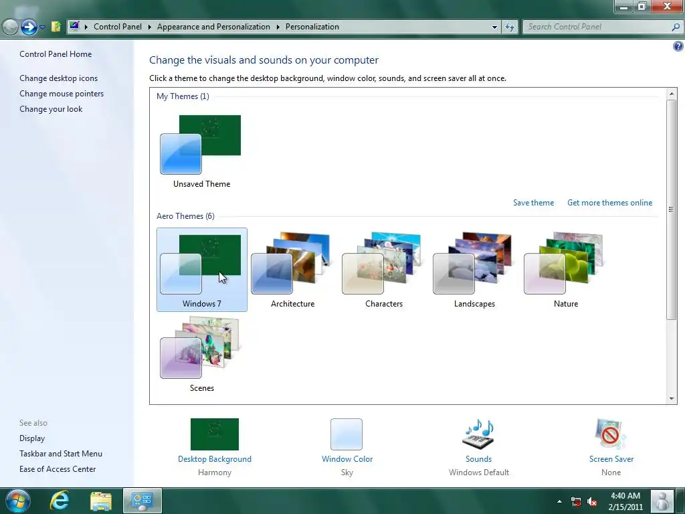Open Windows Explorer from taskbar
The image size is (685, 514).
pos(101,501)
